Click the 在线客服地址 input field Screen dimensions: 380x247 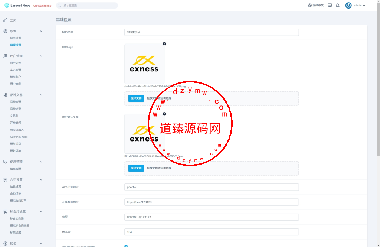pyautogui.click(x=212, y=202)
